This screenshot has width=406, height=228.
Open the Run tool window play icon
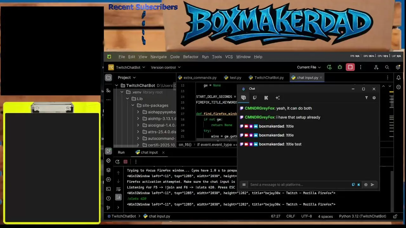108,151
